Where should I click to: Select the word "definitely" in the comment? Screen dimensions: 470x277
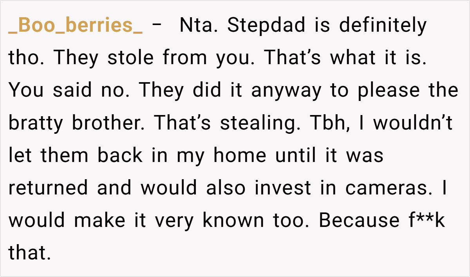[383, 26]
